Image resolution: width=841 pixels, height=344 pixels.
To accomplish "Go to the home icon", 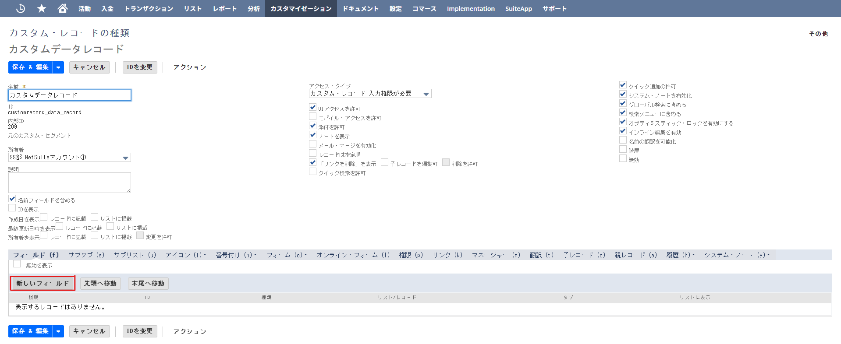I will coord(63,8).
